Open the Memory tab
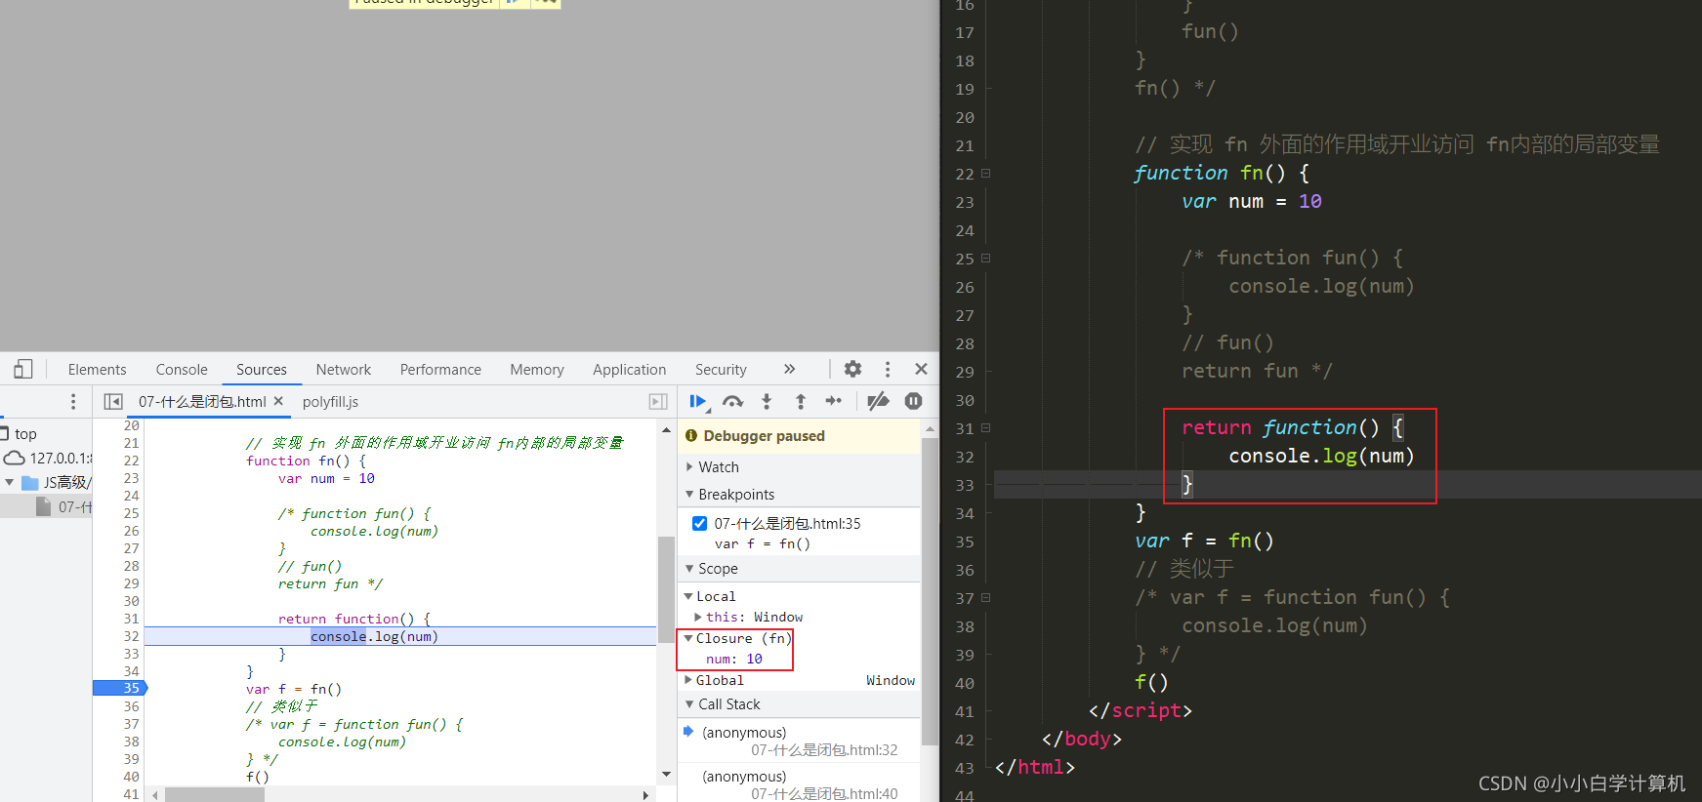 537,370
